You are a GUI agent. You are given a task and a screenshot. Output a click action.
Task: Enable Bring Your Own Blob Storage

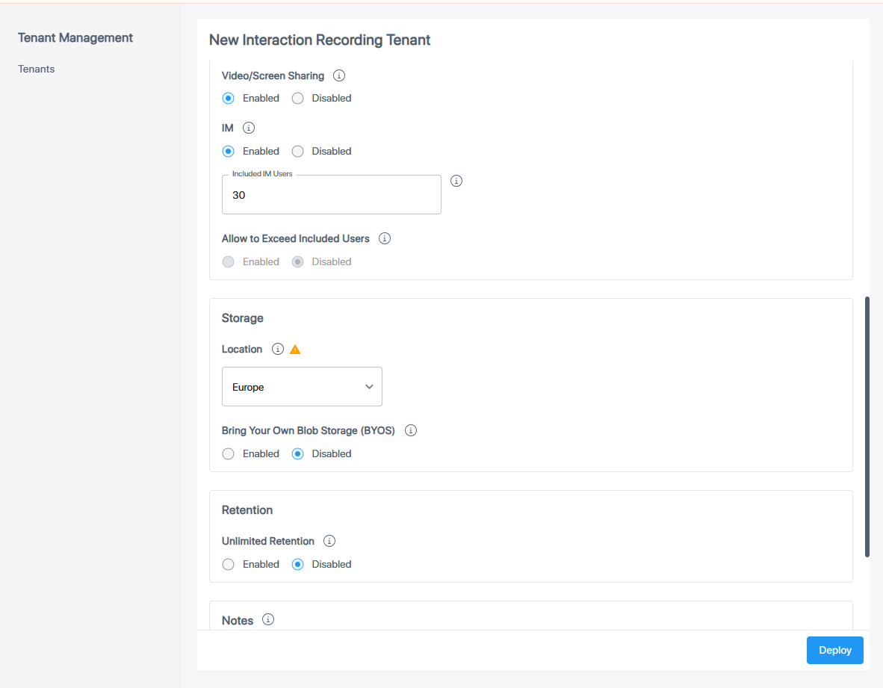229,453
